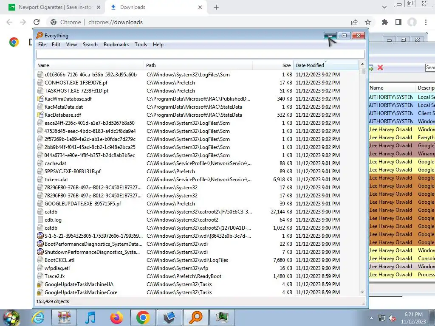435x326 pixels.
Task: Go back in Chrome
Action: (9, 22)
